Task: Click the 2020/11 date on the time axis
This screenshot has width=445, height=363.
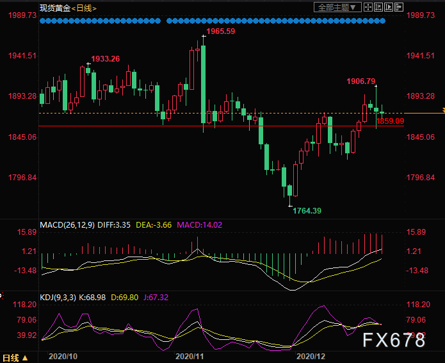Action: click(190, 356)
